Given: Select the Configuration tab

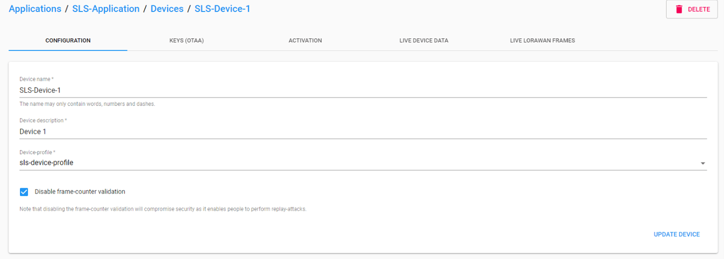Looking at the screenshot, I should [68, 40].
